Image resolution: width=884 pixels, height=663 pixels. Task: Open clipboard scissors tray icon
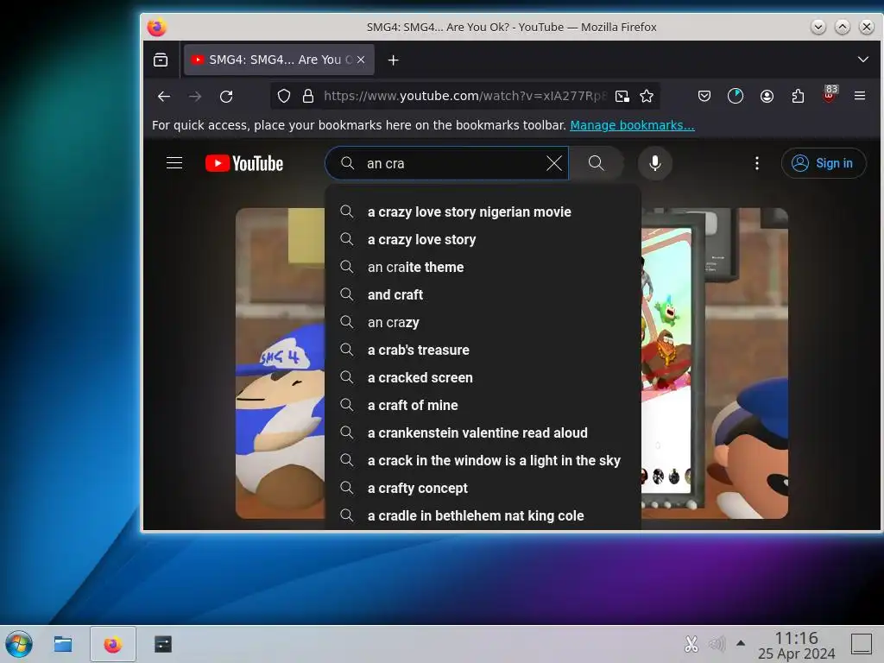(x=691, y=644)
